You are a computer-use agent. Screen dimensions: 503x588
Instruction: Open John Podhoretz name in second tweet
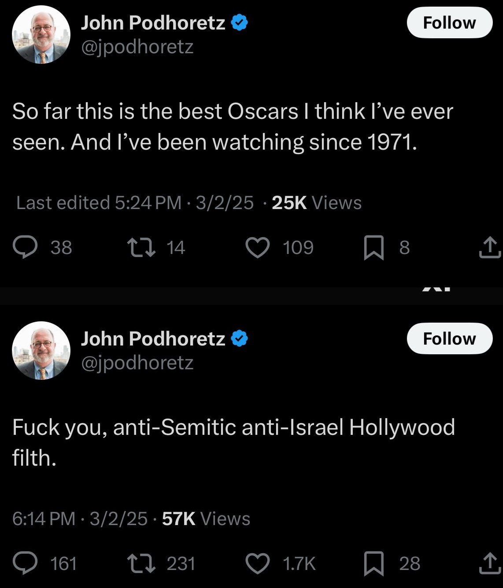[x=153, y=339]
